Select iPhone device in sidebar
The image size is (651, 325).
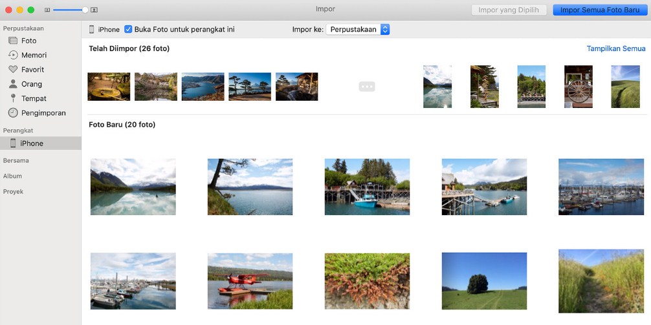click(31, 143)
